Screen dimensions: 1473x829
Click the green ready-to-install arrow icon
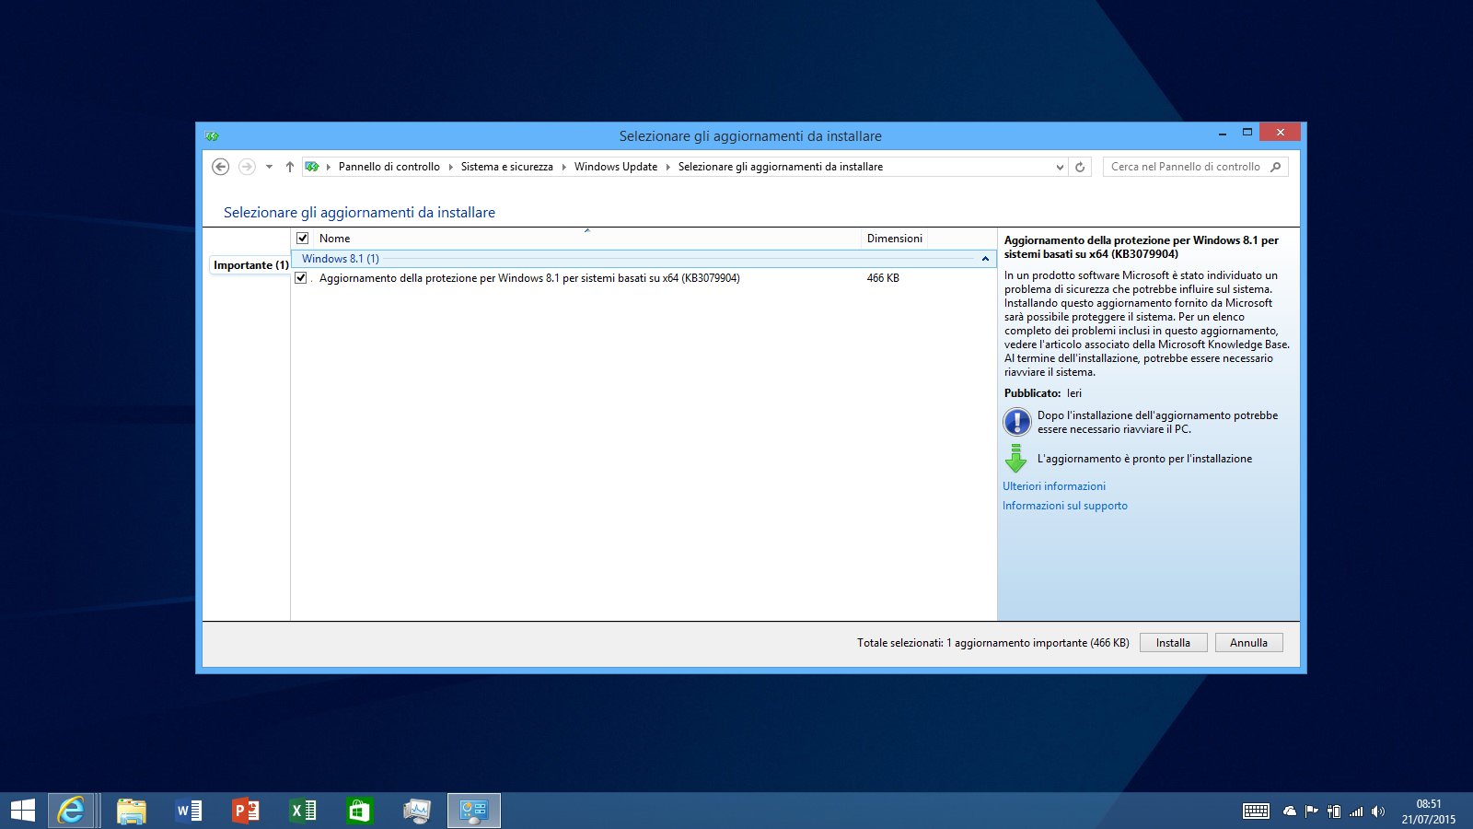(x=1015, y=458)
